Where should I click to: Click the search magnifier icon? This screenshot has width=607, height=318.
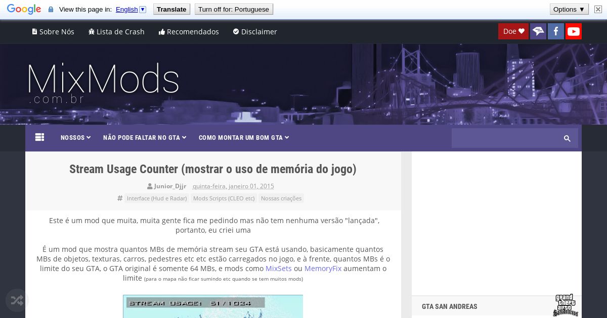pos(567,138)
